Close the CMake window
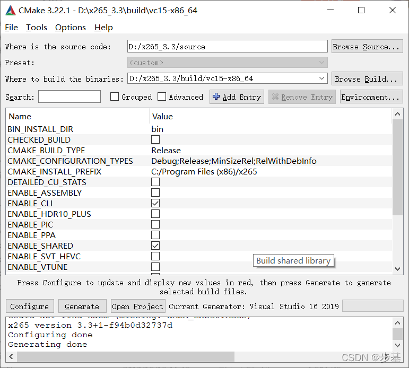The image size is (409, 368). pos(393,10)
